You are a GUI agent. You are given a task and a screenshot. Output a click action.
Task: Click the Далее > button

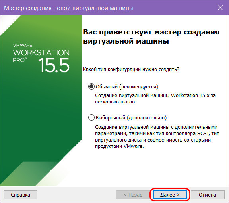tap(170, 195)
